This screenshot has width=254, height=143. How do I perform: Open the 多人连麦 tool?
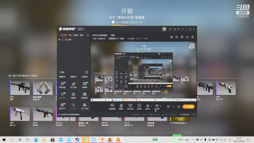click(73, 85)
